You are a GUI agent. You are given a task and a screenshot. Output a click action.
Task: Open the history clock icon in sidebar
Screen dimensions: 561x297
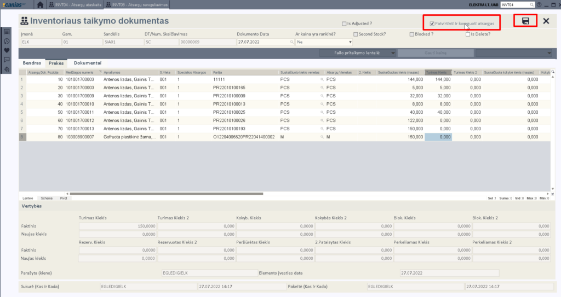point(7,41)
